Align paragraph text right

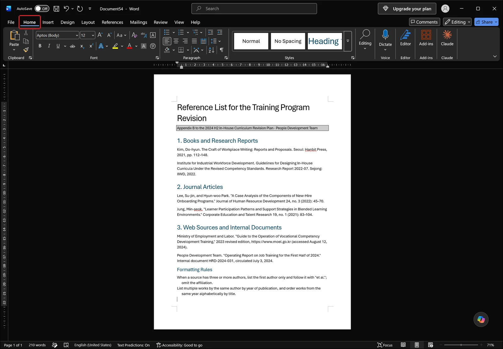tap(185, 41)
